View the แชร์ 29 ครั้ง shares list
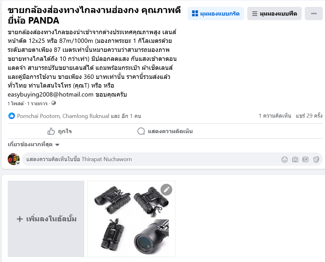The width and height of the screenshot is (325, 262). 309,116
